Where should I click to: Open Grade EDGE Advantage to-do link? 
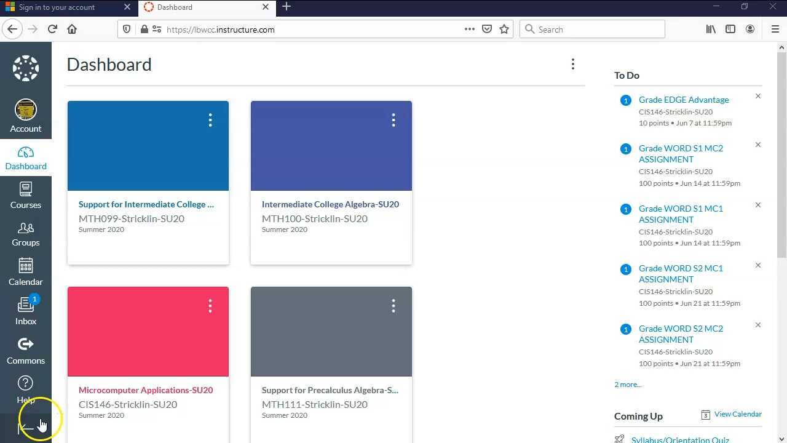tap(683, 100)
